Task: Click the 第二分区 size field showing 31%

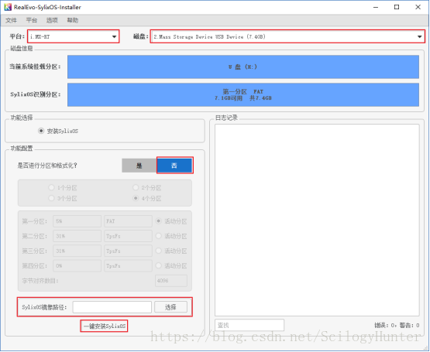Action: [77, 236]
